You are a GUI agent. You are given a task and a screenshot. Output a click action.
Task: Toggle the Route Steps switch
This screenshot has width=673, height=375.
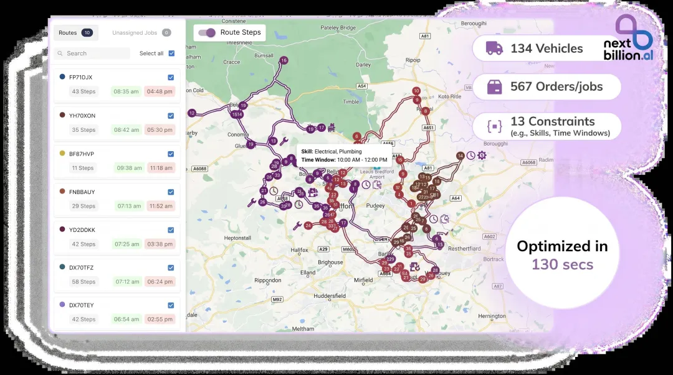[x=207, y=32]
